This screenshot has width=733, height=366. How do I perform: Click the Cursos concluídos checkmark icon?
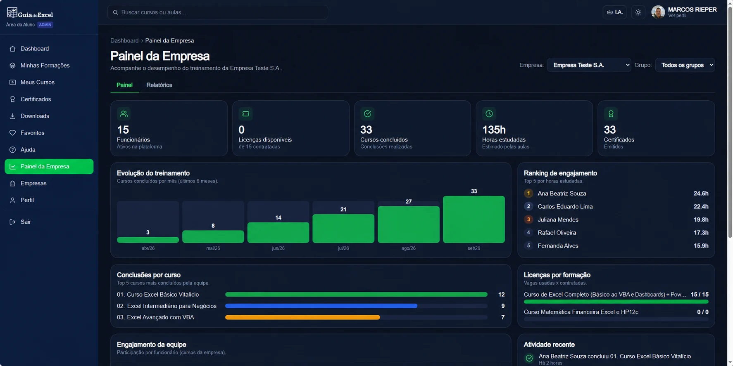pyautogui.click(x=367, y=113)
